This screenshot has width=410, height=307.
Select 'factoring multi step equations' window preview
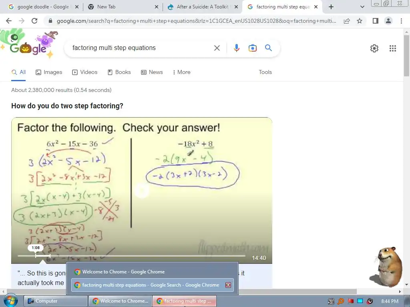pyautogui.click(x=152, y=285)
